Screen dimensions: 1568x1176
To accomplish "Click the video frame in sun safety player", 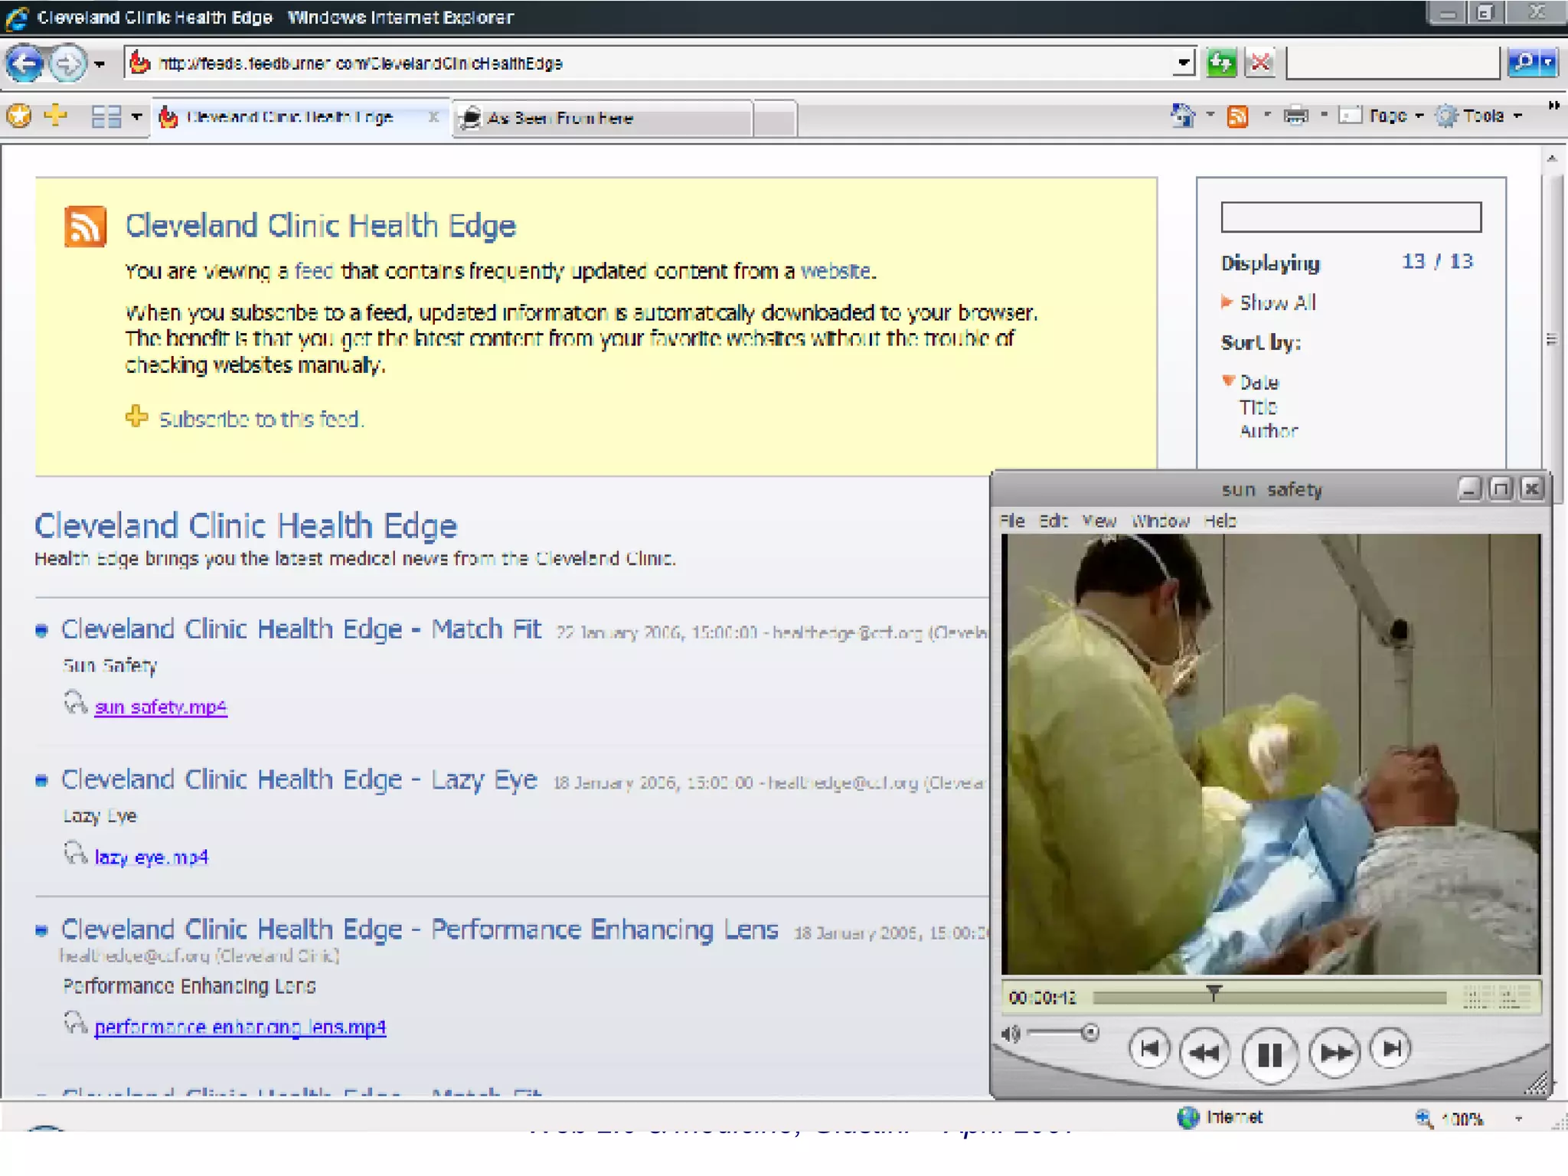I will [x=1270, y=754].
